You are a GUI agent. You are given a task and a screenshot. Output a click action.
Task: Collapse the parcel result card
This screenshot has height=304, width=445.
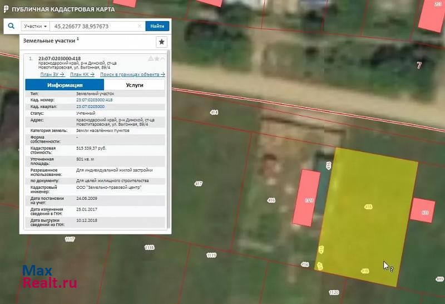click(x=164, y=58)
